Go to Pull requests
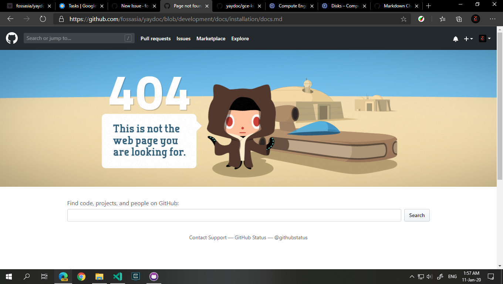Screen dimensions: 503x284 [155, 38]
